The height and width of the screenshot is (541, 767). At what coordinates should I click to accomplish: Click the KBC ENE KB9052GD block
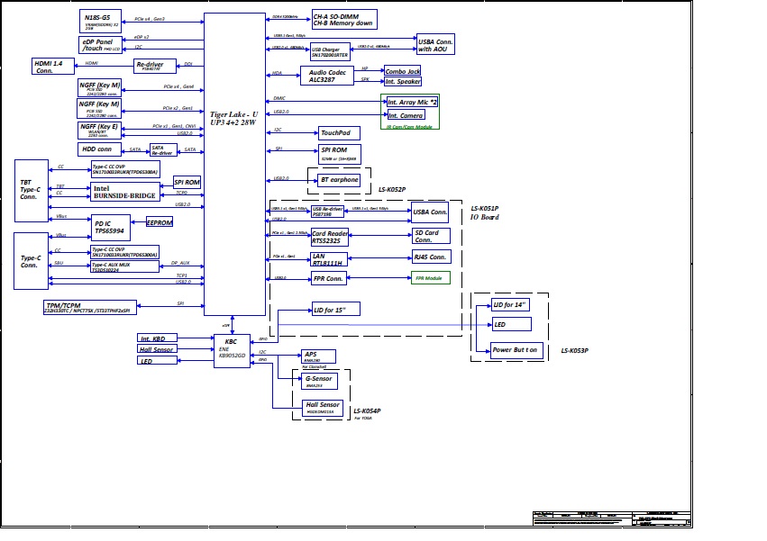point(232,351)
